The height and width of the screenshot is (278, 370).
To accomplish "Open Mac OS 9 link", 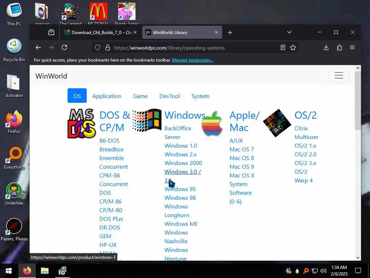I will point(242,167).
